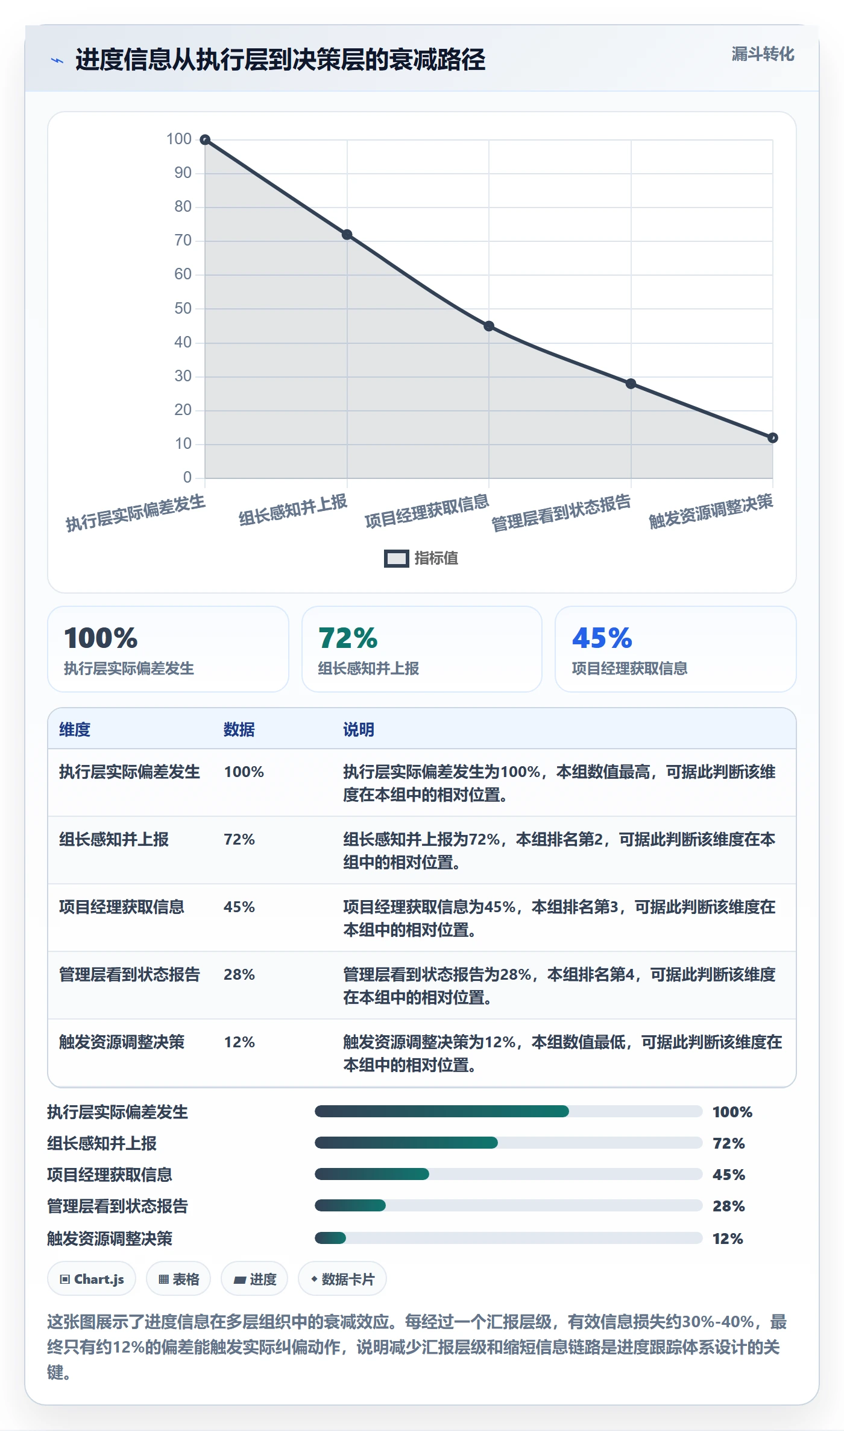
Task: Click the 触发资源调整决策 x-axis label
Action: click(x=711, y=511)
